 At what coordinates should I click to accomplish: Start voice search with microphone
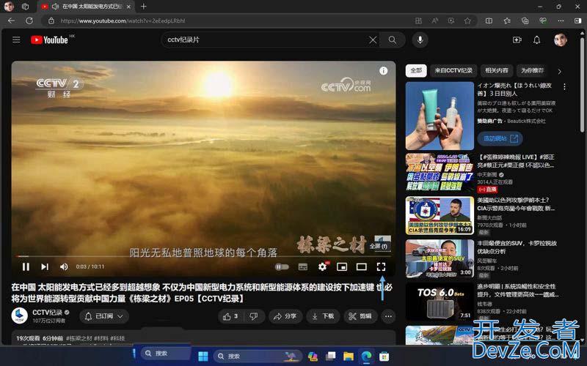[420, 40]
